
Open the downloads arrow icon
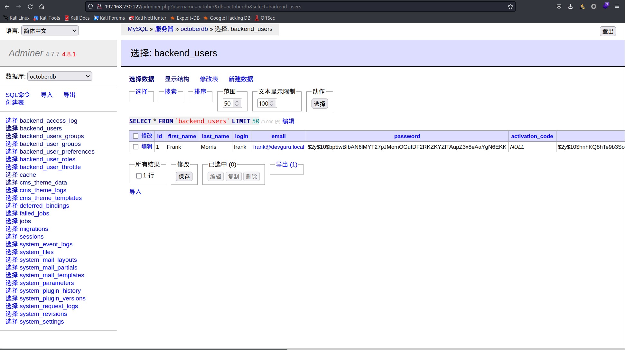(x=571, y=6)
